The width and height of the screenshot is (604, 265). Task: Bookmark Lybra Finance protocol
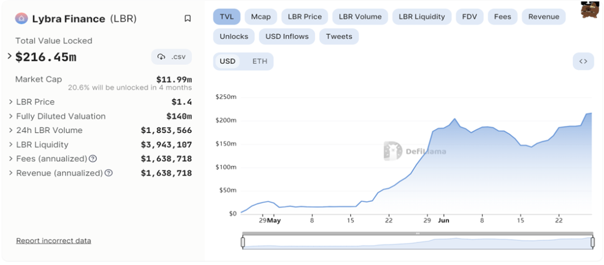pyautogui.click(x=187, y=18)
